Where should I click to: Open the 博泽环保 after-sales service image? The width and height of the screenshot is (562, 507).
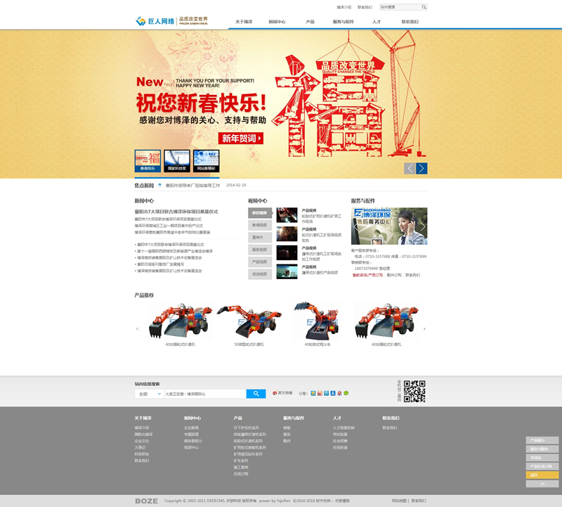point(388,226)
